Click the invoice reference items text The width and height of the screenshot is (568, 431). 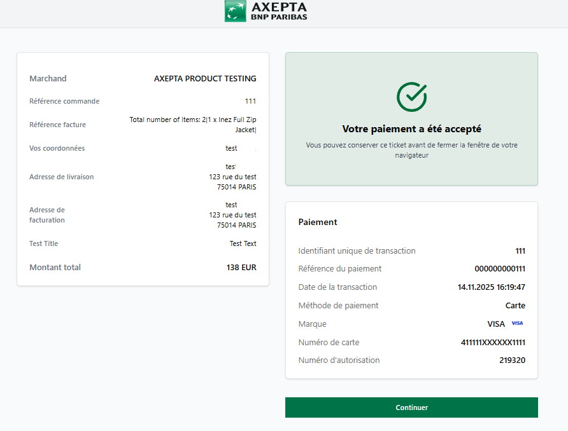tap(193, 125)
